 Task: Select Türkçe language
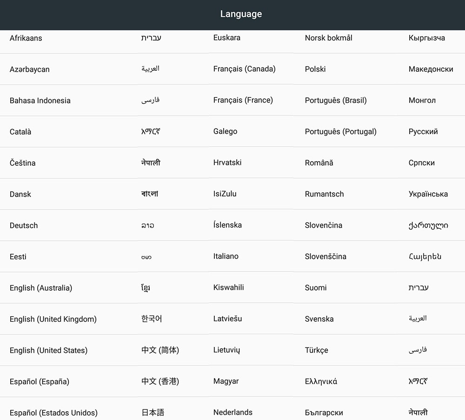[x=316, y=350]
